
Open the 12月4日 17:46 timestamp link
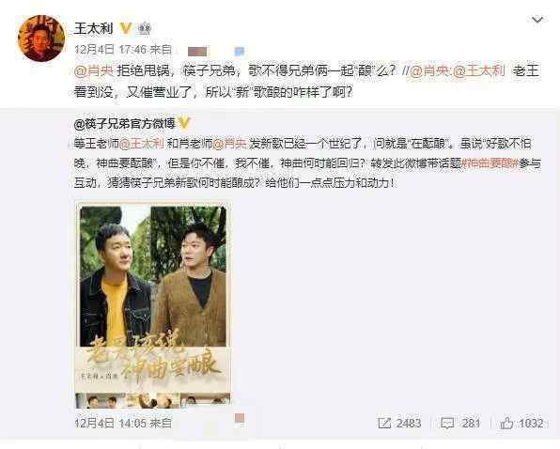110,50
